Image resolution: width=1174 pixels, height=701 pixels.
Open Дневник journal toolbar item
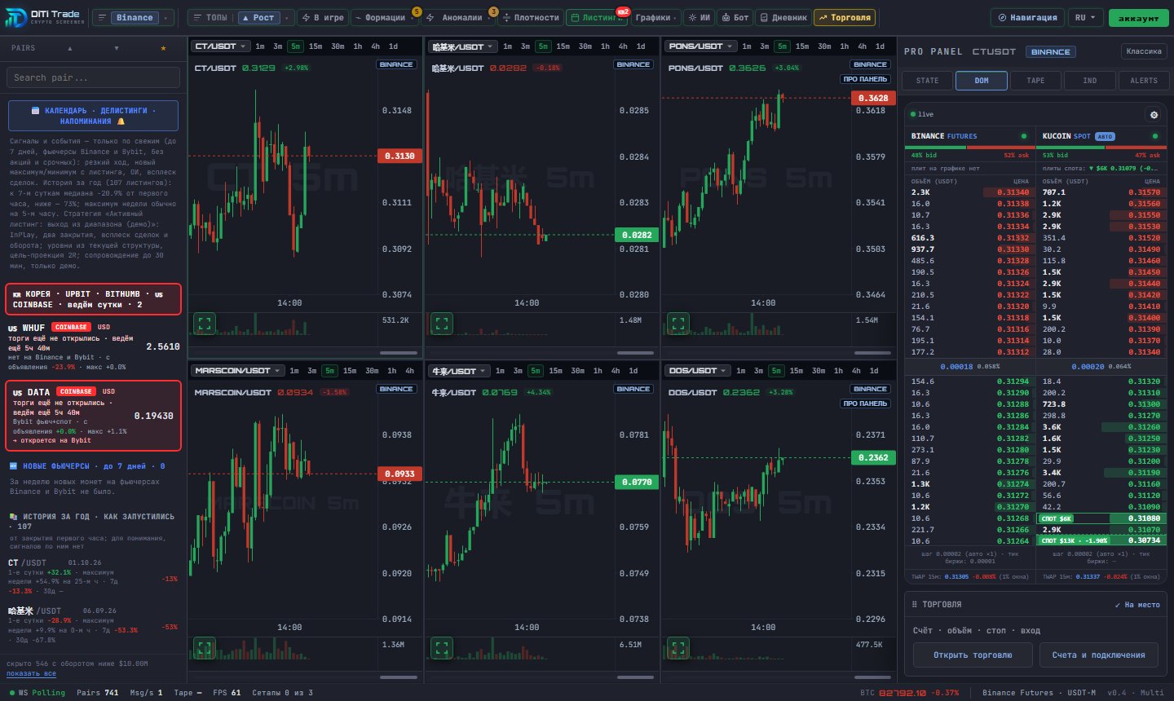pos(783,17)
